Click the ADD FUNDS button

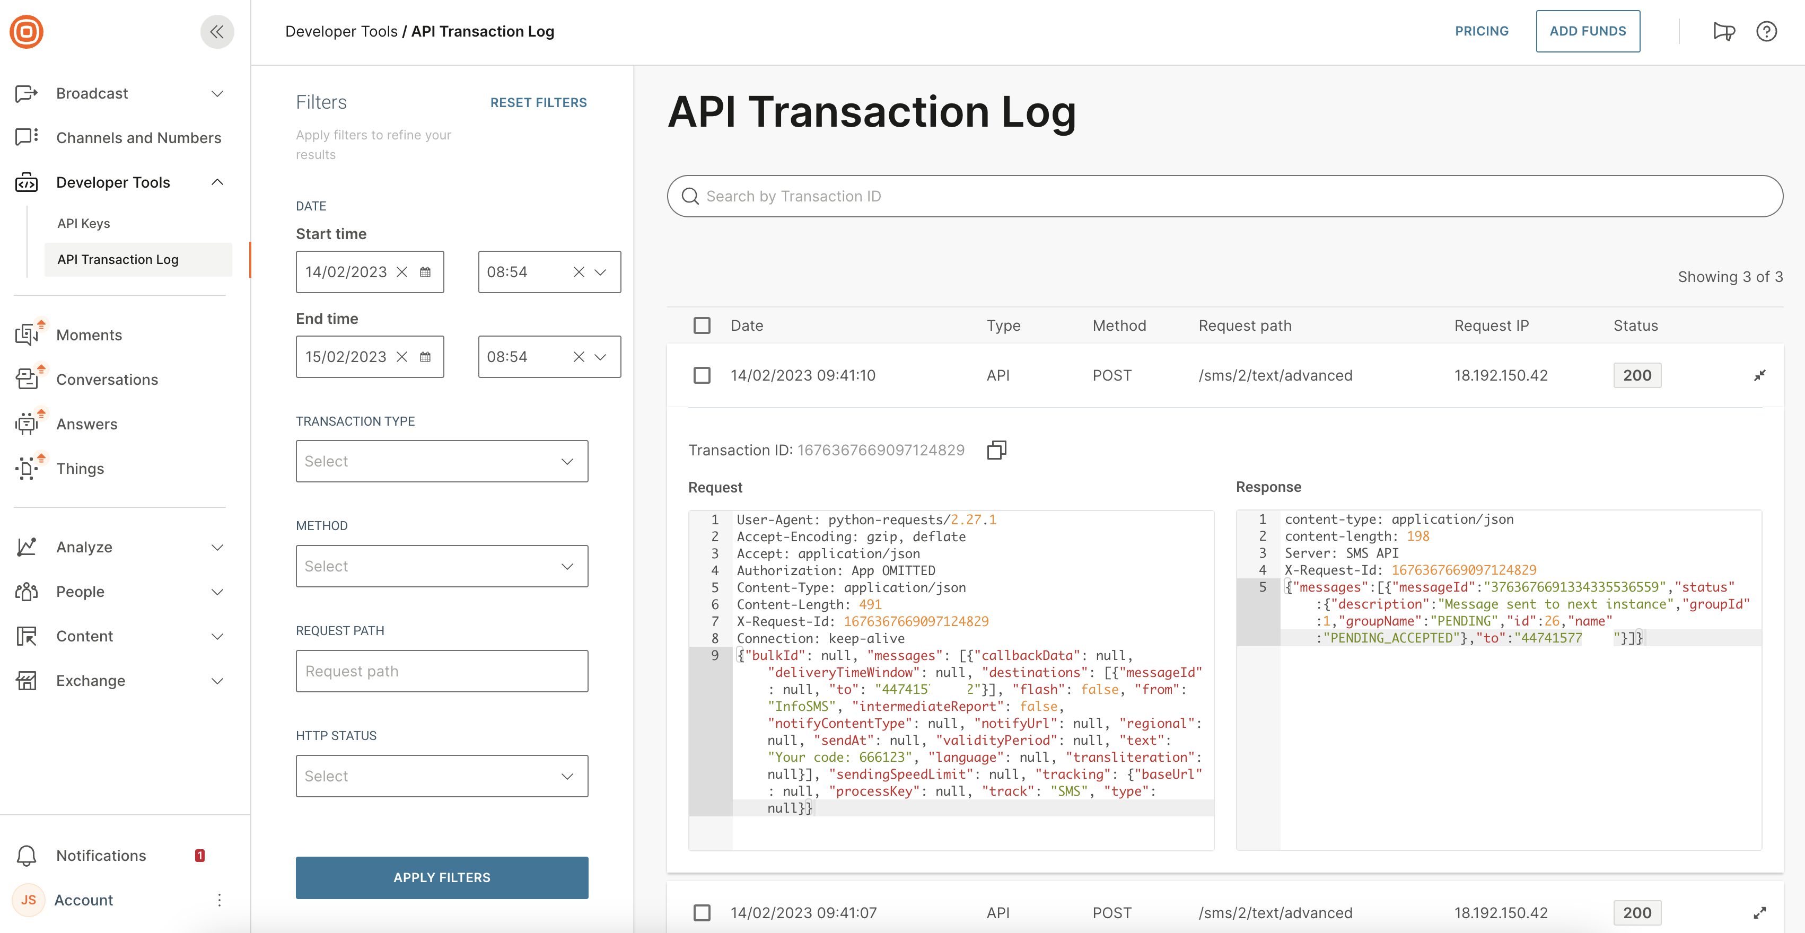click(x=1587, y=30)
